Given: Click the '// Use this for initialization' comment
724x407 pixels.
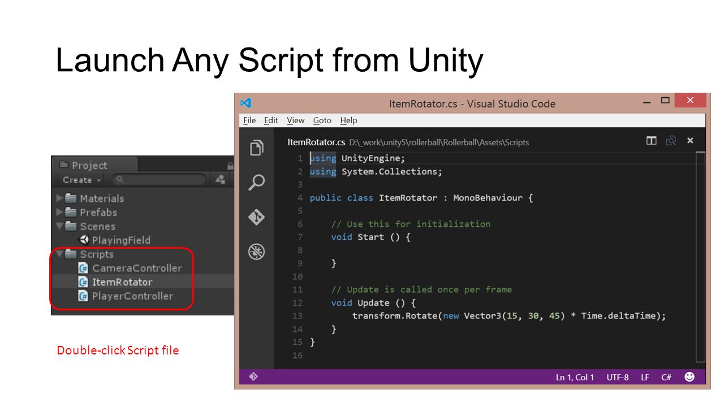Looking at the screenshot, I should (x=411, y=224).
